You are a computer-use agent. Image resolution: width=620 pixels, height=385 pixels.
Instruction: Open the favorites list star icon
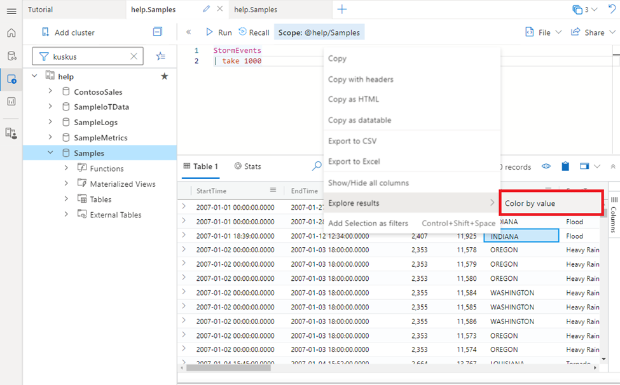click(x=160, y=57)
